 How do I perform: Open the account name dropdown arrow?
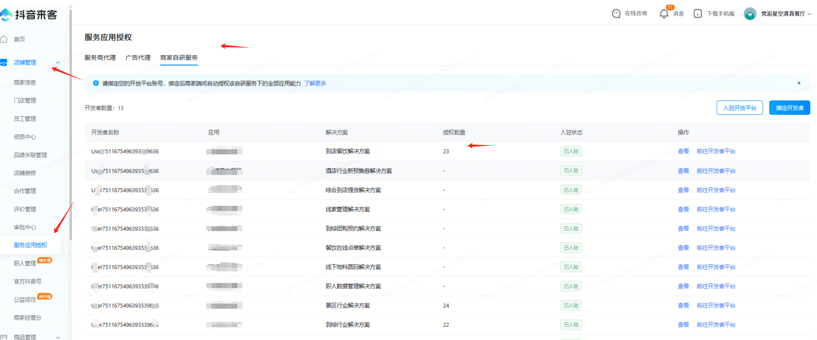tap(809, 14)
